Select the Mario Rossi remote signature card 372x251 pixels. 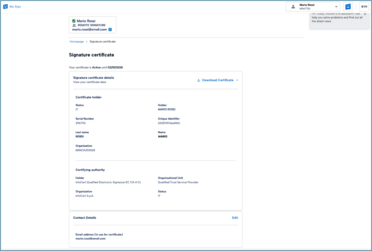pos(92,25)
